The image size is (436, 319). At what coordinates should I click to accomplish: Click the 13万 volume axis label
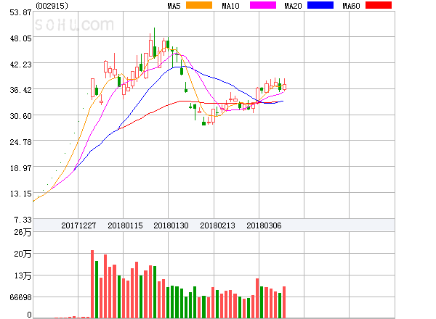pos(23,275)
